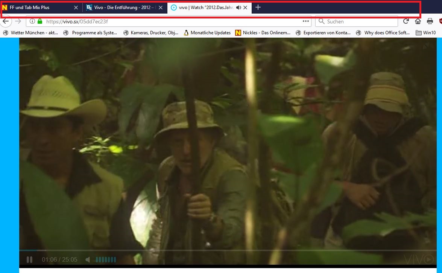Click the Tux penguin icon of Monatliche Updates
442x273 pixels.
186,33
